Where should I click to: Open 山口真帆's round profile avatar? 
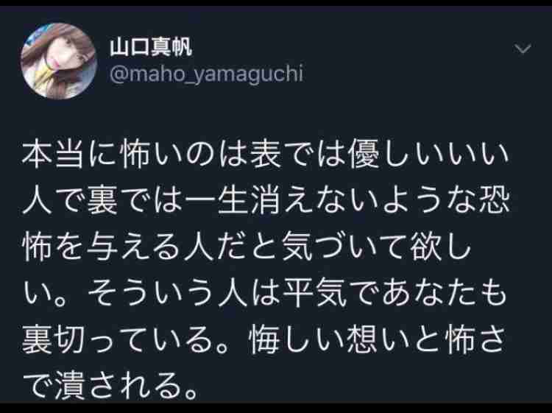59,61
